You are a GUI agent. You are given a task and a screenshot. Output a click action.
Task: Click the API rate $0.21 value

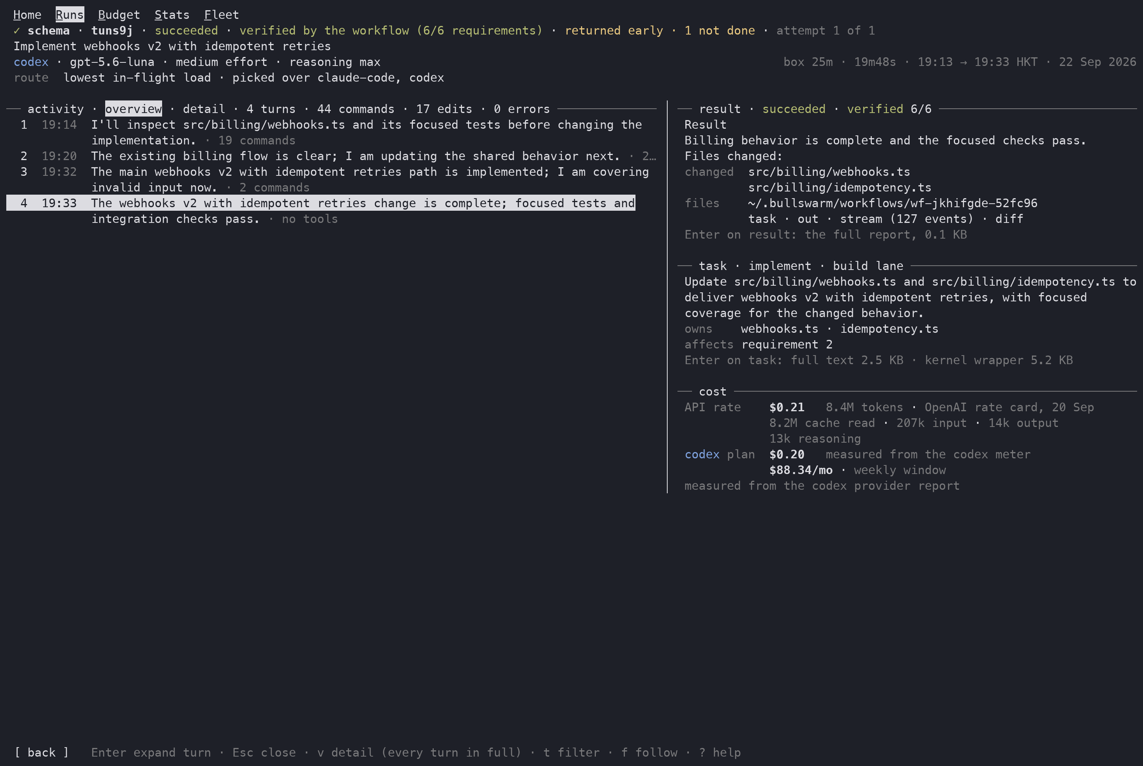pyautogui.click(x=787, y=407)
